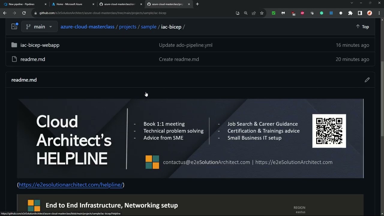Click the iac-bicep-webapp folder icon
Screen dimensions: 384x216
(x=14, y=45)
